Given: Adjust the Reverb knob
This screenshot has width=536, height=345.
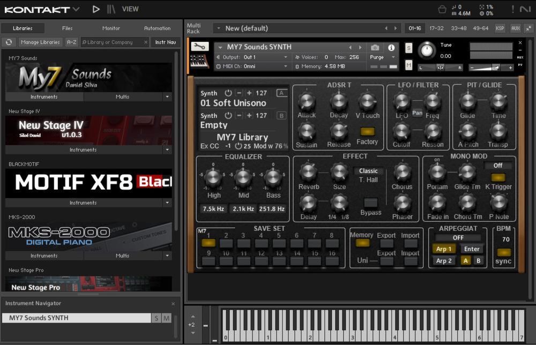Looking at the screenshot, I should click(x=308, y=172).
